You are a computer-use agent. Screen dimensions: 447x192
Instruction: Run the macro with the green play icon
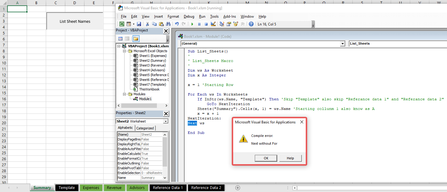pyautogui.click(x=192, y=24)
